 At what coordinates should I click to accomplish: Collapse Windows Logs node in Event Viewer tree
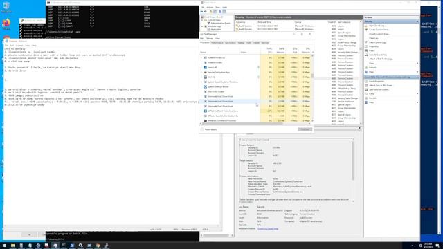click(202, 26)
